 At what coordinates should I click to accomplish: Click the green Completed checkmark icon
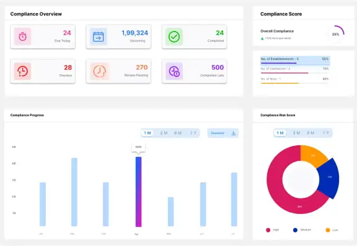174,36
